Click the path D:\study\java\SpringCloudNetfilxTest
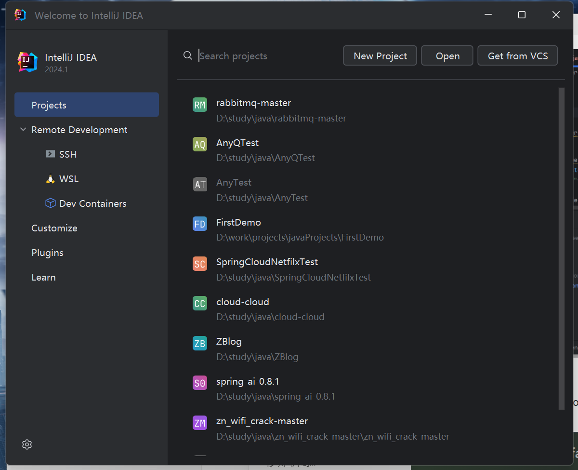The image size is (578, 470). click(293, 277)
